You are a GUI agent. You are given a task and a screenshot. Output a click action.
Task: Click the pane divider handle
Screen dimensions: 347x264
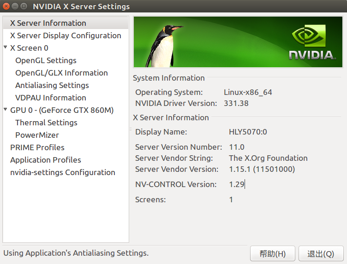[131, 129]
